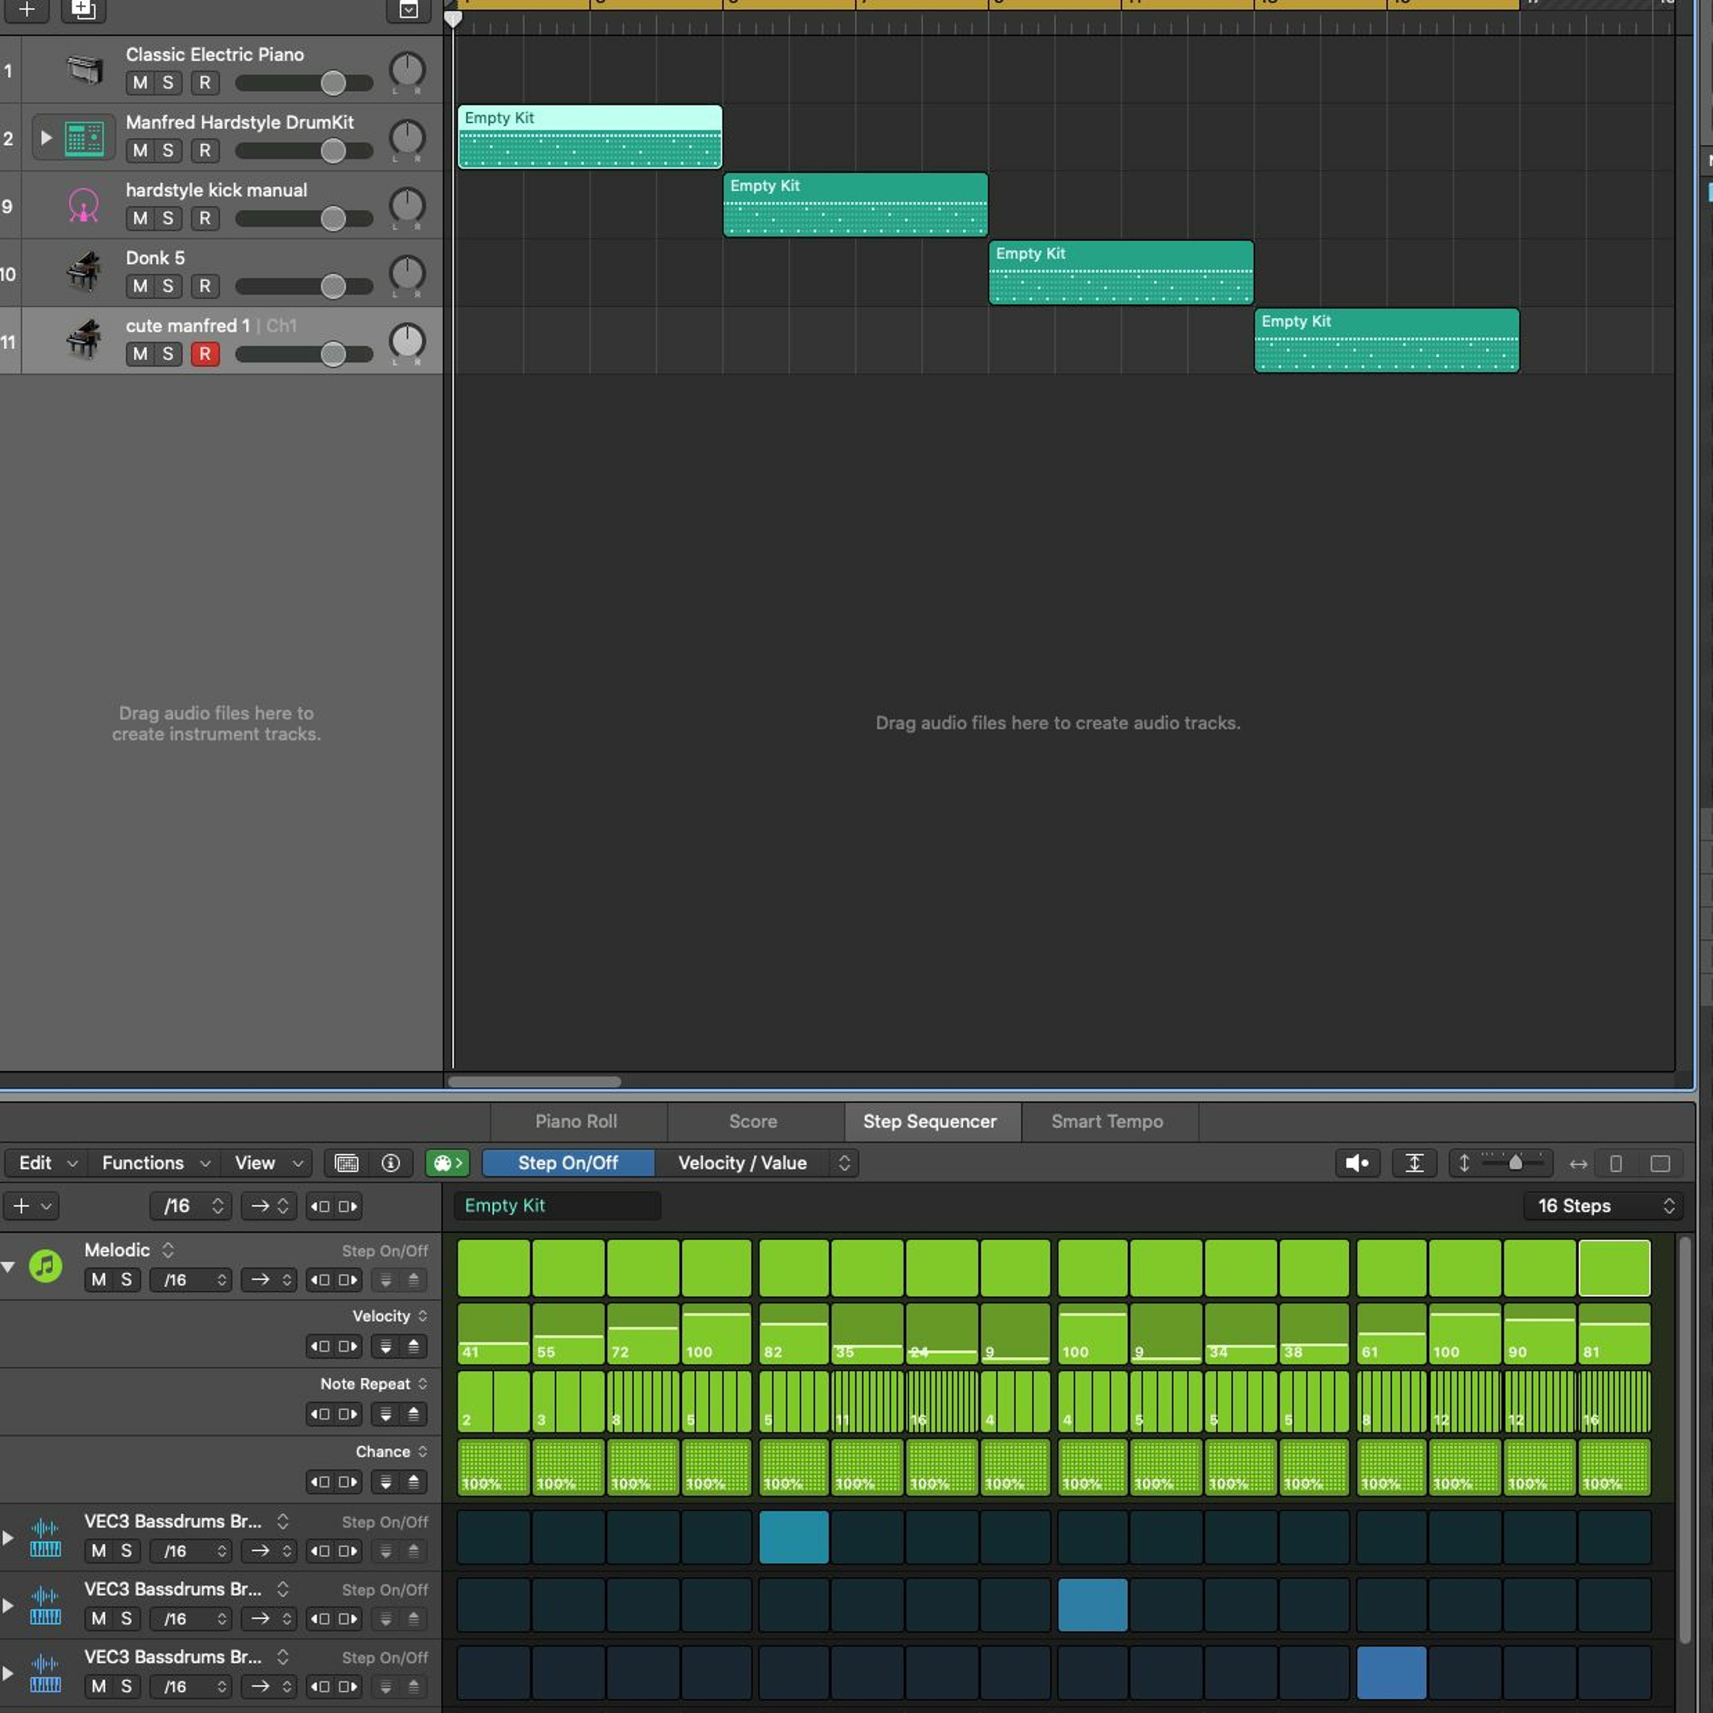Switch to the Piano Roll tab
Screen dimensions: 1713x1713
point(576,1121)
